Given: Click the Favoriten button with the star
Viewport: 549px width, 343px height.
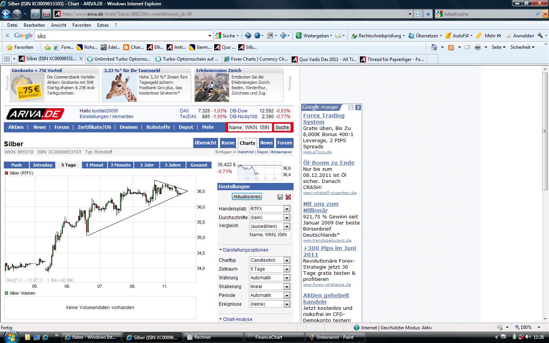Looking at the screenshot, I should pyautogui.click(x=20, y=47).
